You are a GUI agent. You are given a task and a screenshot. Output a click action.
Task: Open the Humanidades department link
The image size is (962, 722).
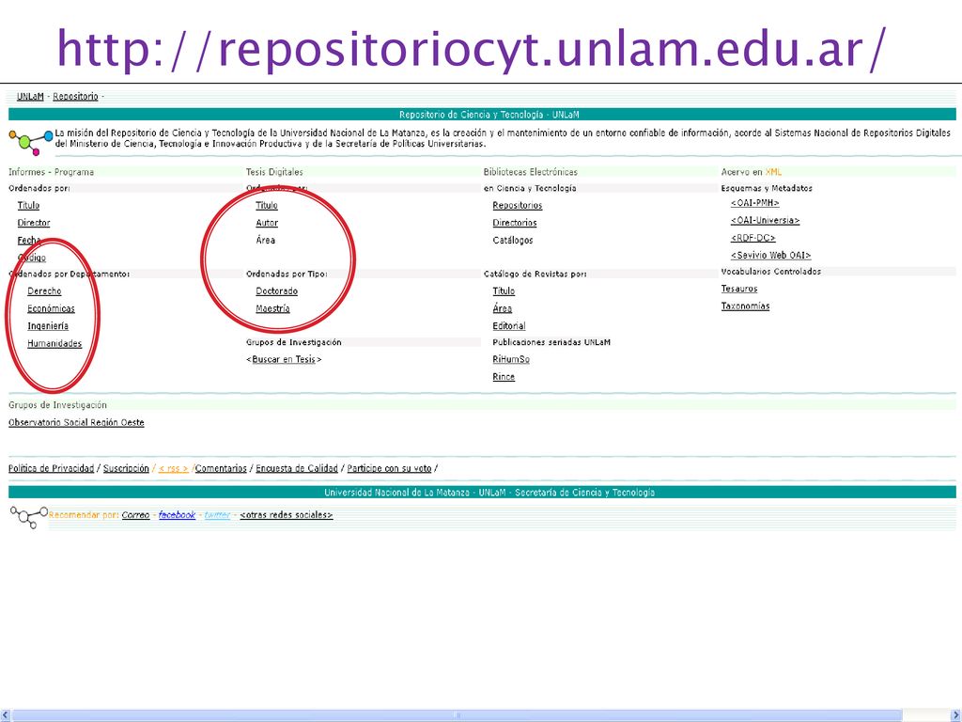point(54,344)
